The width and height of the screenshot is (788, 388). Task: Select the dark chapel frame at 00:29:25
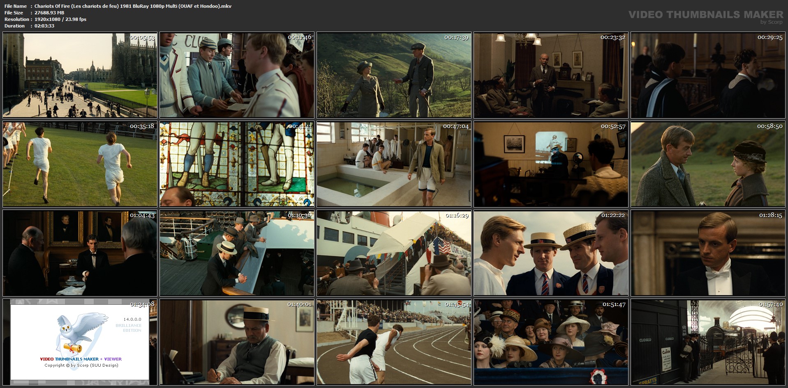[x=708, y=75]
